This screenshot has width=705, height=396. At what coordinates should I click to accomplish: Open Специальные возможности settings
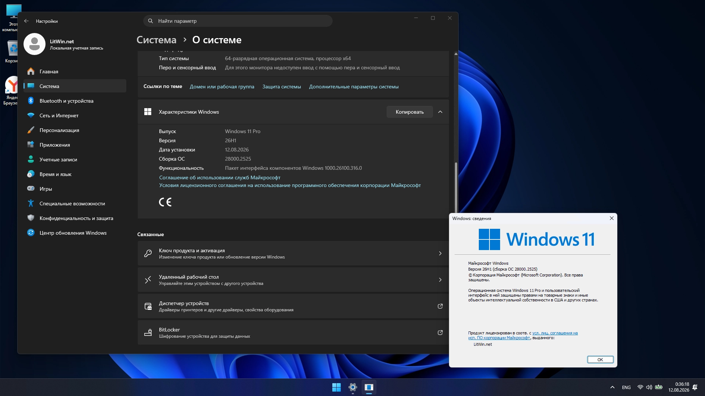click(x=75, y=203)
